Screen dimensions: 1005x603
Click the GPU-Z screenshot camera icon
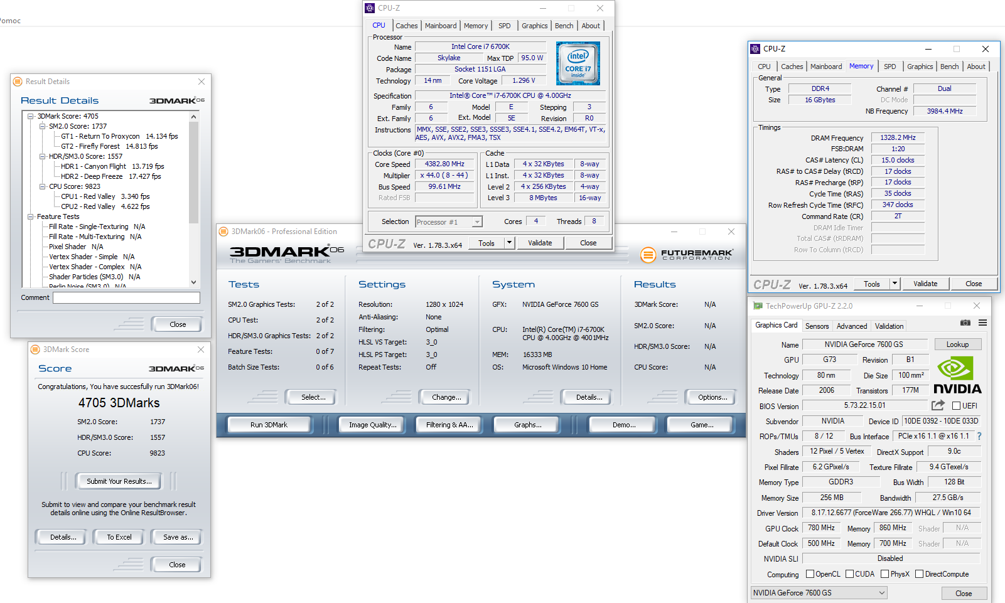tap(965, 323)
